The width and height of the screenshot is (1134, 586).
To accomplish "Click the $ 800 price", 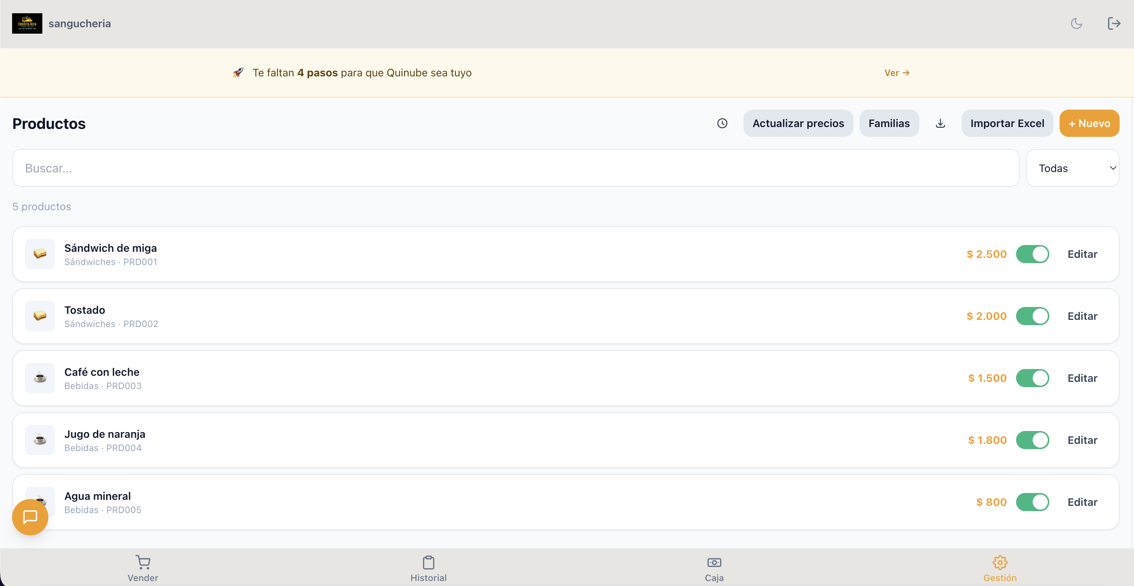I will [x=991, y=502].
